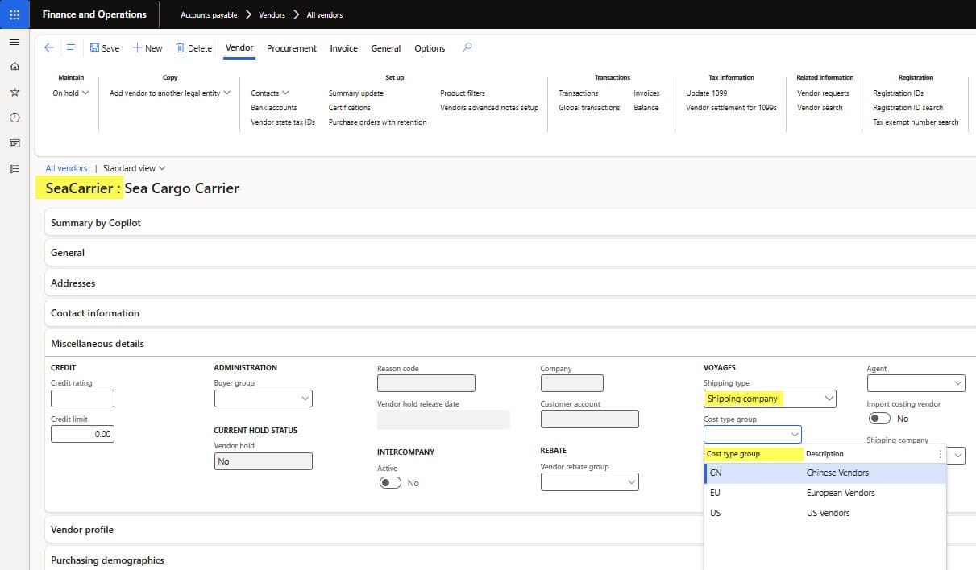
Task: Open Favorites star in sidebar
Action: tap(15, 93)
